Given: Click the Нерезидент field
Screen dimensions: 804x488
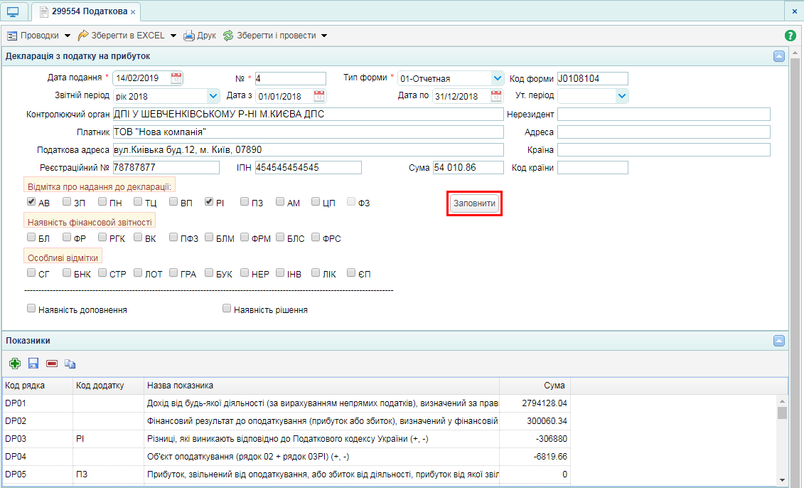Looking at the screenshot, I should pos(663,114).
